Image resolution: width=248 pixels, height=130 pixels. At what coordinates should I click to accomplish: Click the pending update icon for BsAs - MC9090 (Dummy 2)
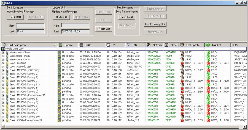[59, 81]
